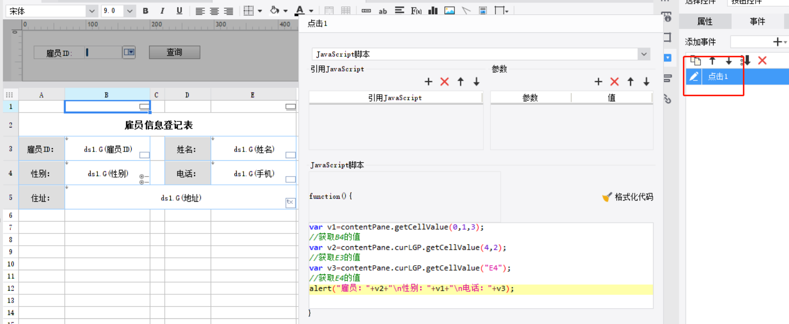Image resolution: width=789 pixels, height=324 pixels.
Task: Toggle bold formatting in the toolbar
Action: click(x=146, y=11)
